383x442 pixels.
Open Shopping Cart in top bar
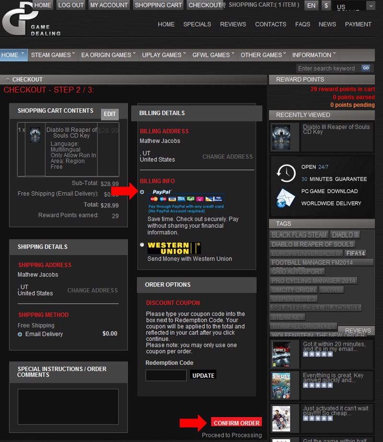click(158, 5)
